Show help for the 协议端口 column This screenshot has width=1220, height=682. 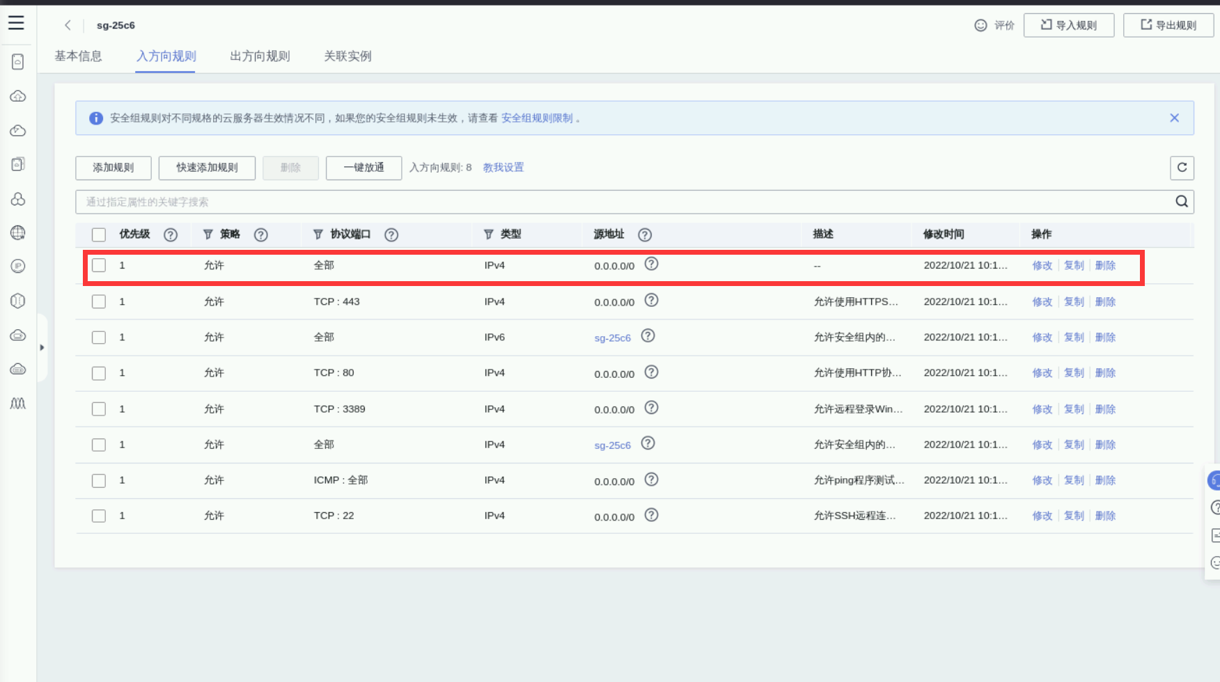tap(391, 235)
